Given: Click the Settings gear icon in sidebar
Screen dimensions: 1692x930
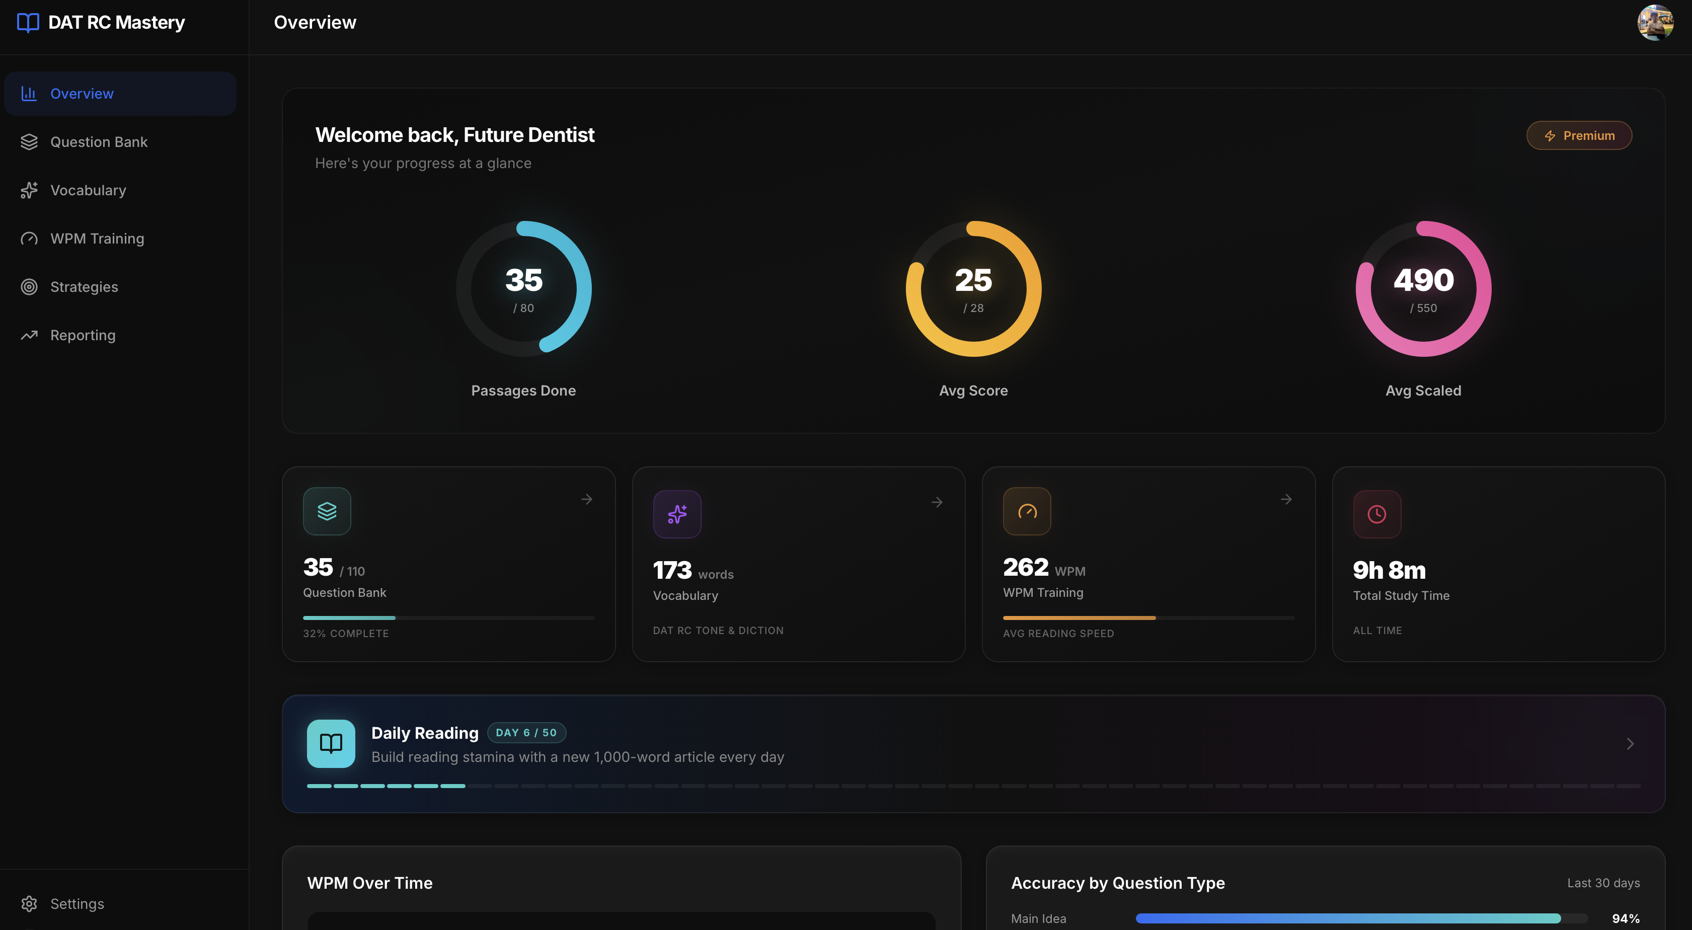Looking at the screenshot, I should (x=29, y=904).
